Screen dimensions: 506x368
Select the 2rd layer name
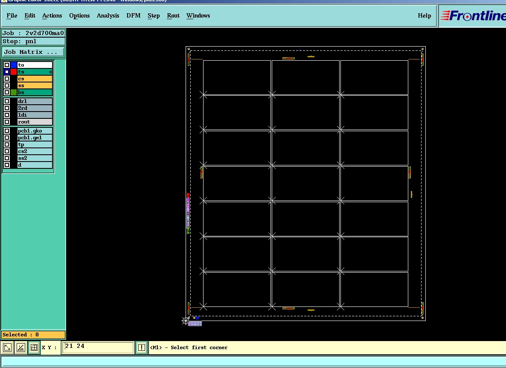(x=35, y=108)
